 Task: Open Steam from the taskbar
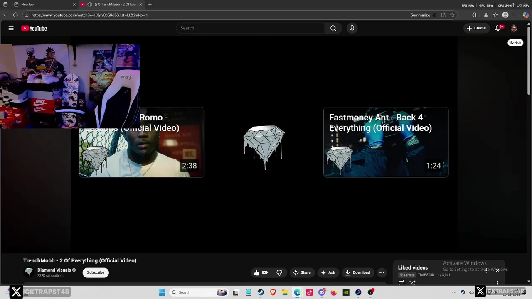261,292
